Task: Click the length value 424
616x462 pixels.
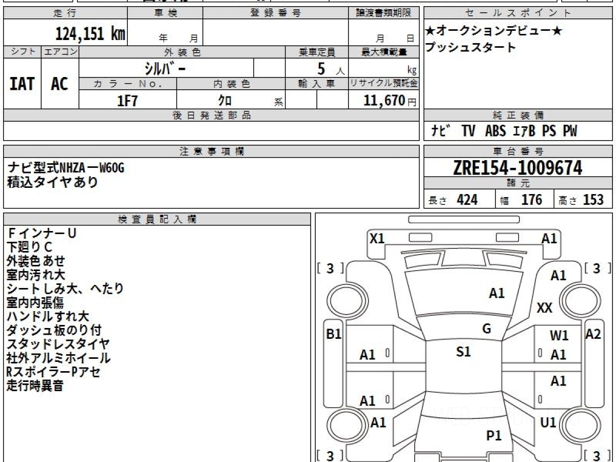Action: (x=467, y=200)
